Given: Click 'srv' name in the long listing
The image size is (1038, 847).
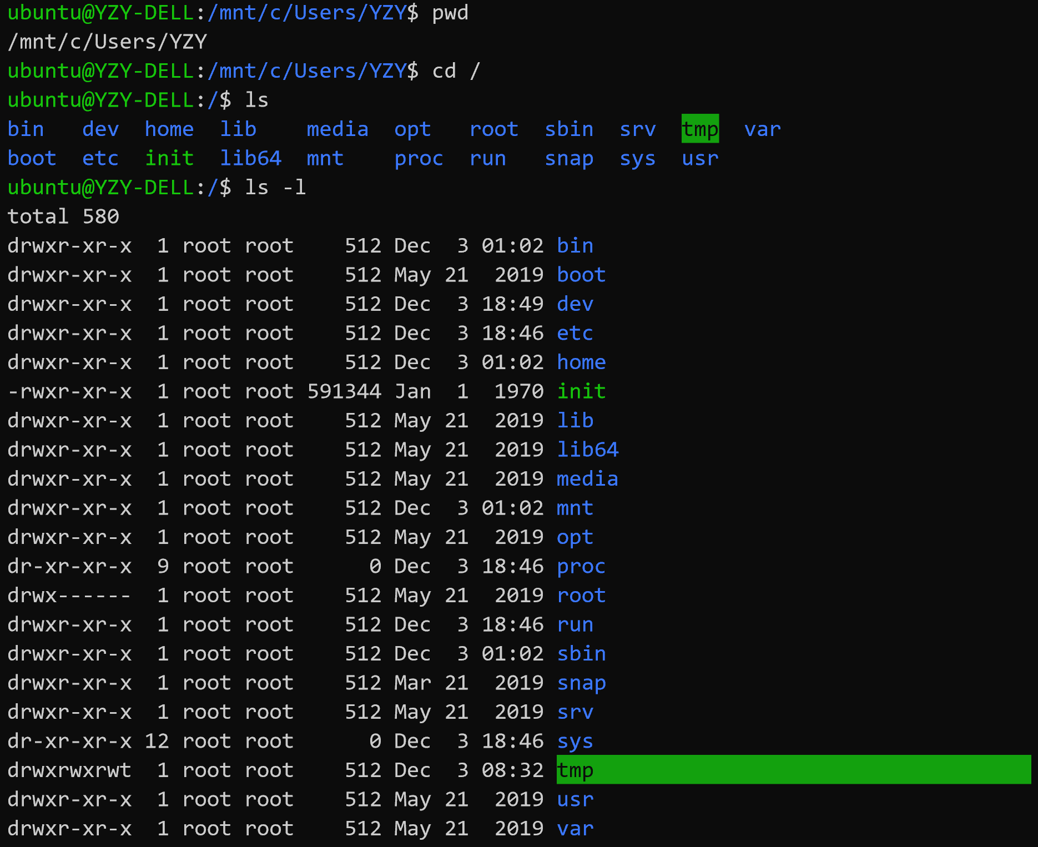Looking at the screenshot, I should click(x=575, y=712).
